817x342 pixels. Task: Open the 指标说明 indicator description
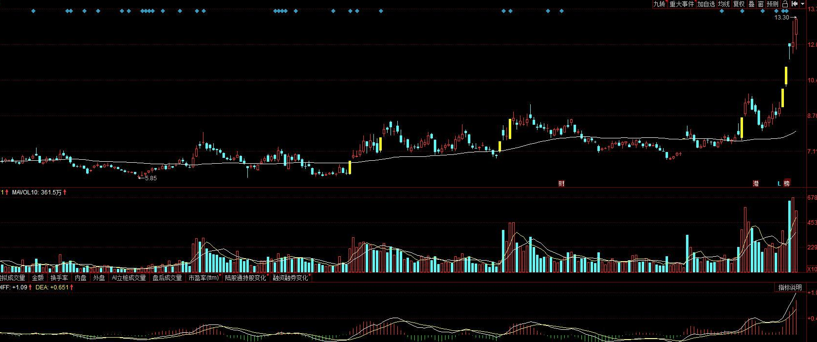click(x=790, y=287)
